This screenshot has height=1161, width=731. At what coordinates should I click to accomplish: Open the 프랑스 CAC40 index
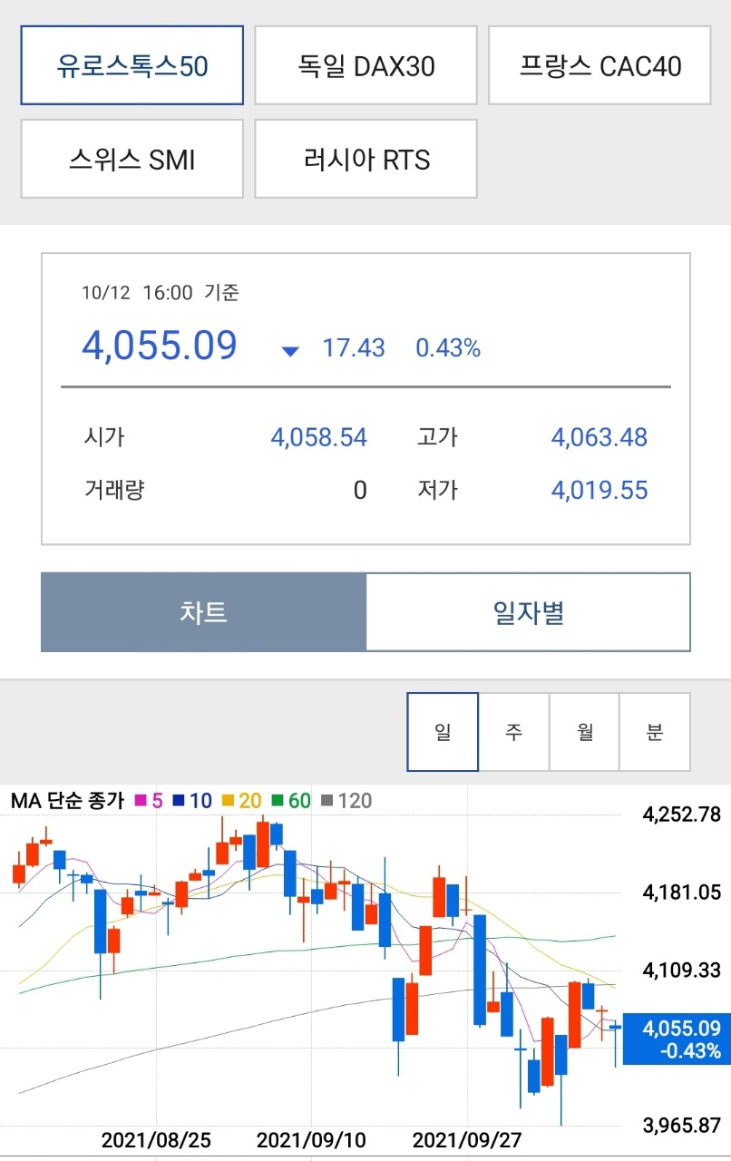[x=599, y=65]
